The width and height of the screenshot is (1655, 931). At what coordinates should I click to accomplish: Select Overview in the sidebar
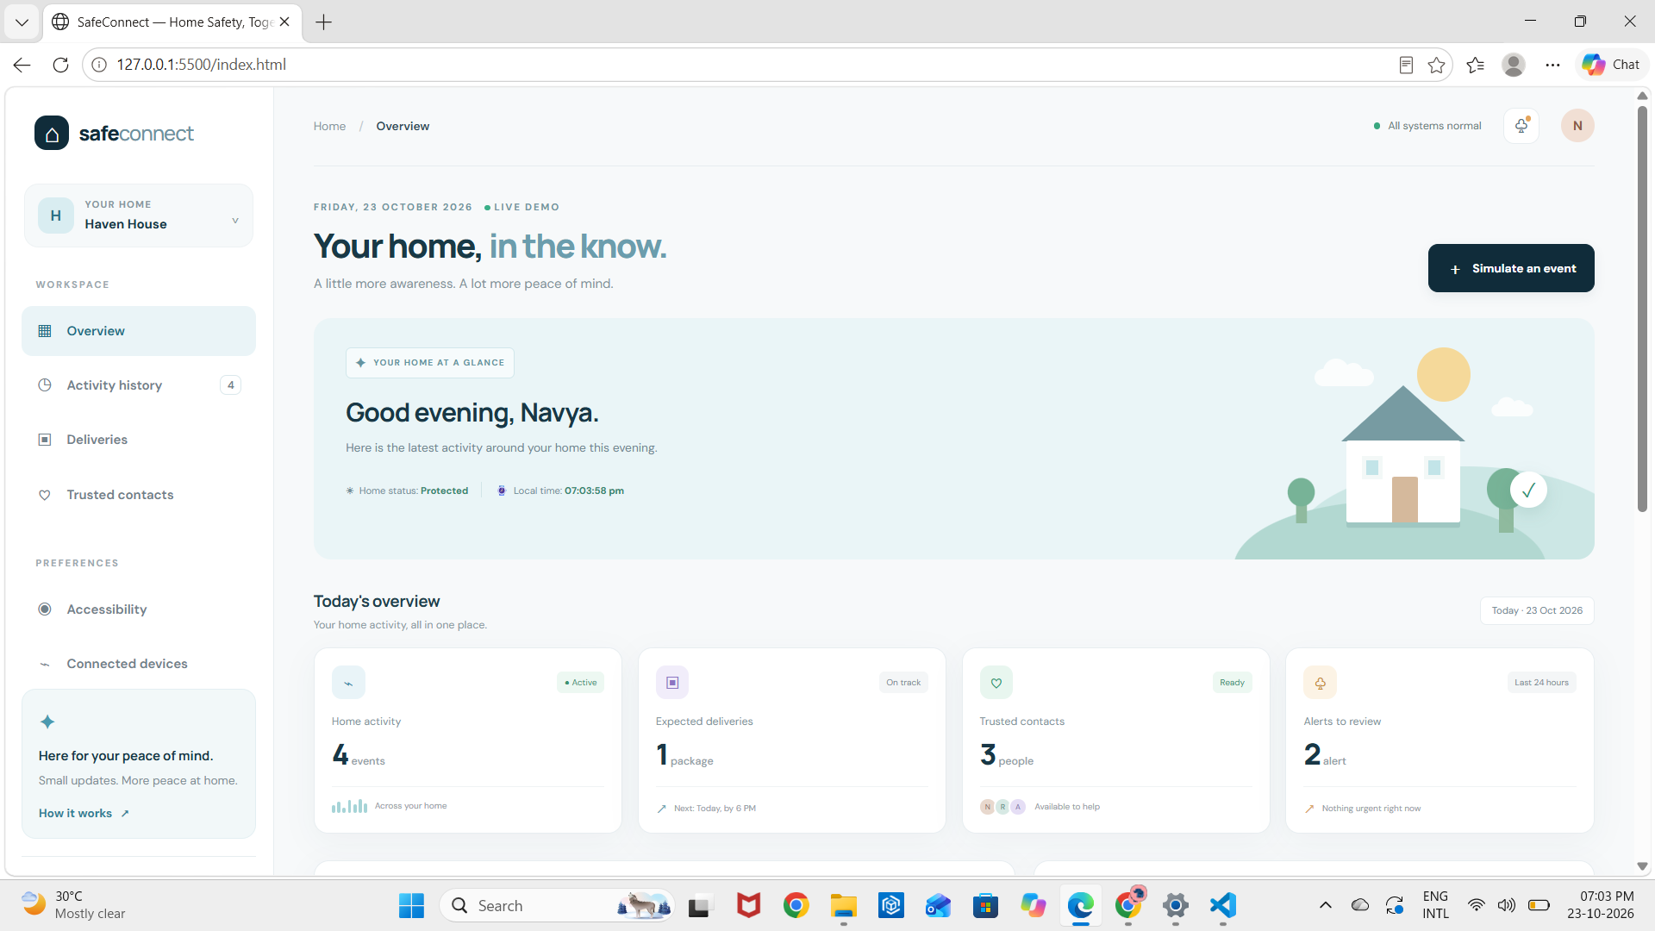(x=139, y=331)
